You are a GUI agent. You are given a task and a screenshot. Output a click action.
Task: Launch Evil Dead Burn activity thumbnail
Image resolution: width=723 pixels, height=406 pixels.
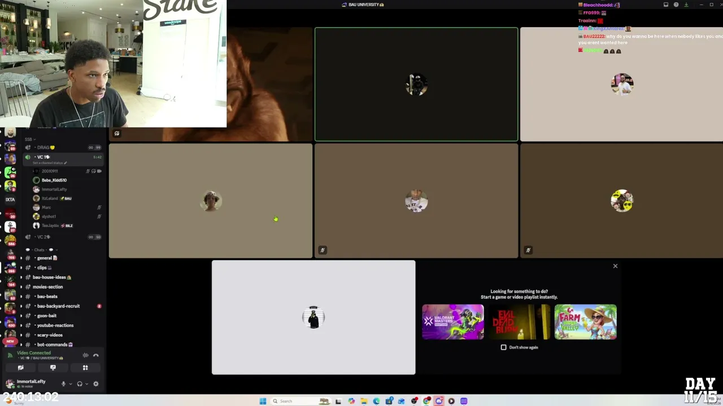(519, 322)
